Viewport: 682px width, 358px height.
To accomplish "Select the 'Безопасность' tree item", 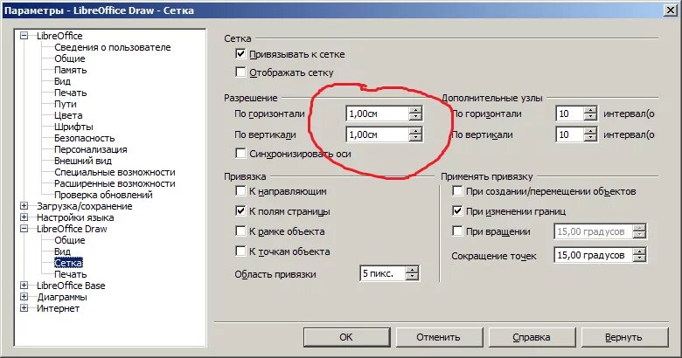I will 85,138.
